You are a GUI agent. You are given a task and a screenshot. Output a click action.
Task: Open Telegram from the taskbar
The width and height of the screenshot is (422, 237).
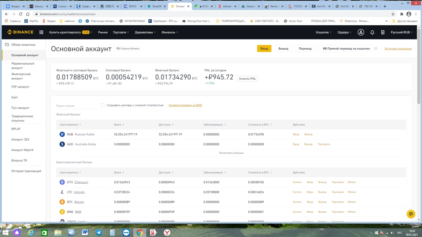click(99, 232)
